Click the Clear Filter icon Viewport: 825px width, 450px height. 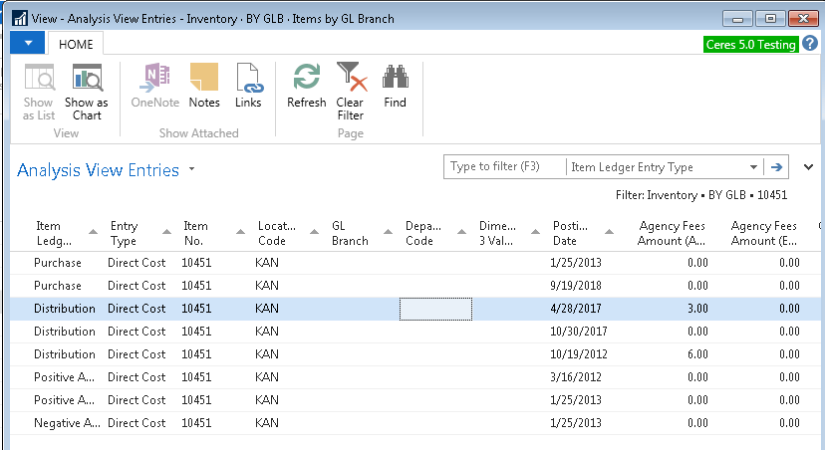[351, 79]
